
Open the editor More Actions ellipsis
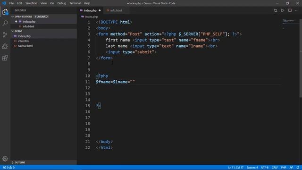click(297, 10)
